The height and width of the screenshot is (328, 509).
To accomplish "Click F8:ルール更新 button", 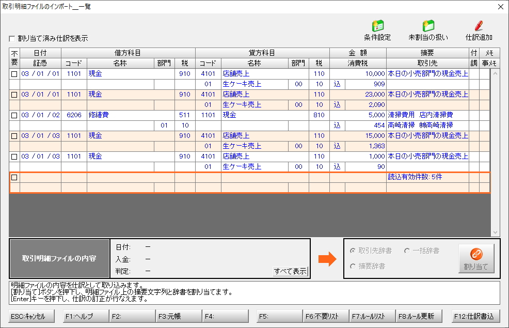I will click(x=419, y=316).
